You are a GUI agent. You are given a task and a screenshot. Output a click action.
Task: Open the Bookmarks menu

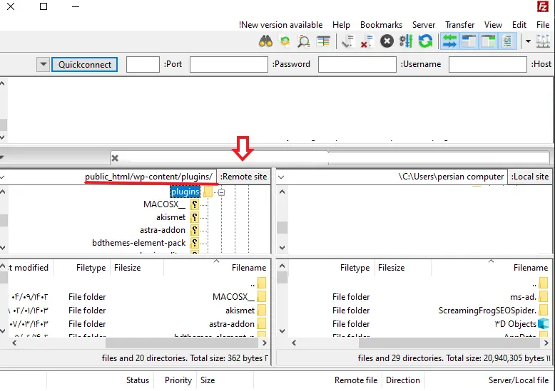pos(381,25)
